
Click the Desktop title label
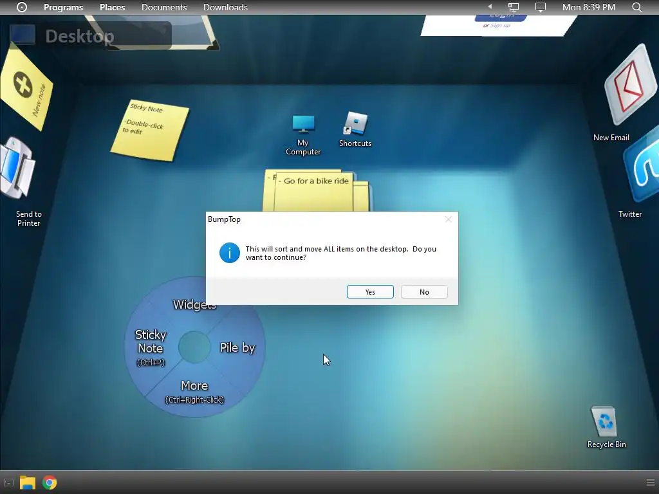coord(79,36)
